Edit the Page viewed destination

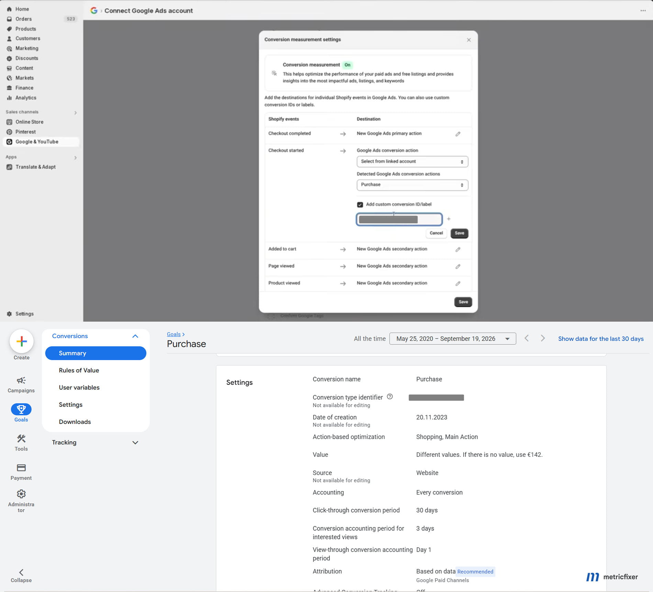tap(458, 266)
